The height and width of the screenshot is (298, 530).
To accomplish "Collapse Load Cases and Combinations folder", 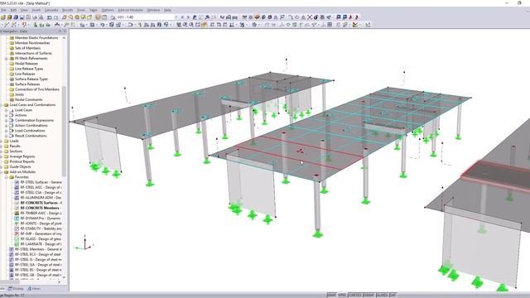I will click(x=2, y=105).
